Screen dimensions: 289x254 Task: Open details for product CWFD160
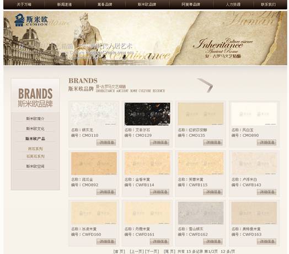click(106, 241)
